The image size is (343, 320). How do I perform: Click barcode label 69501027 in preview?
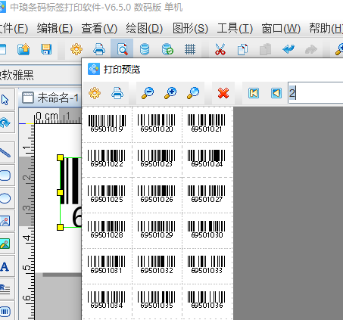206,194
